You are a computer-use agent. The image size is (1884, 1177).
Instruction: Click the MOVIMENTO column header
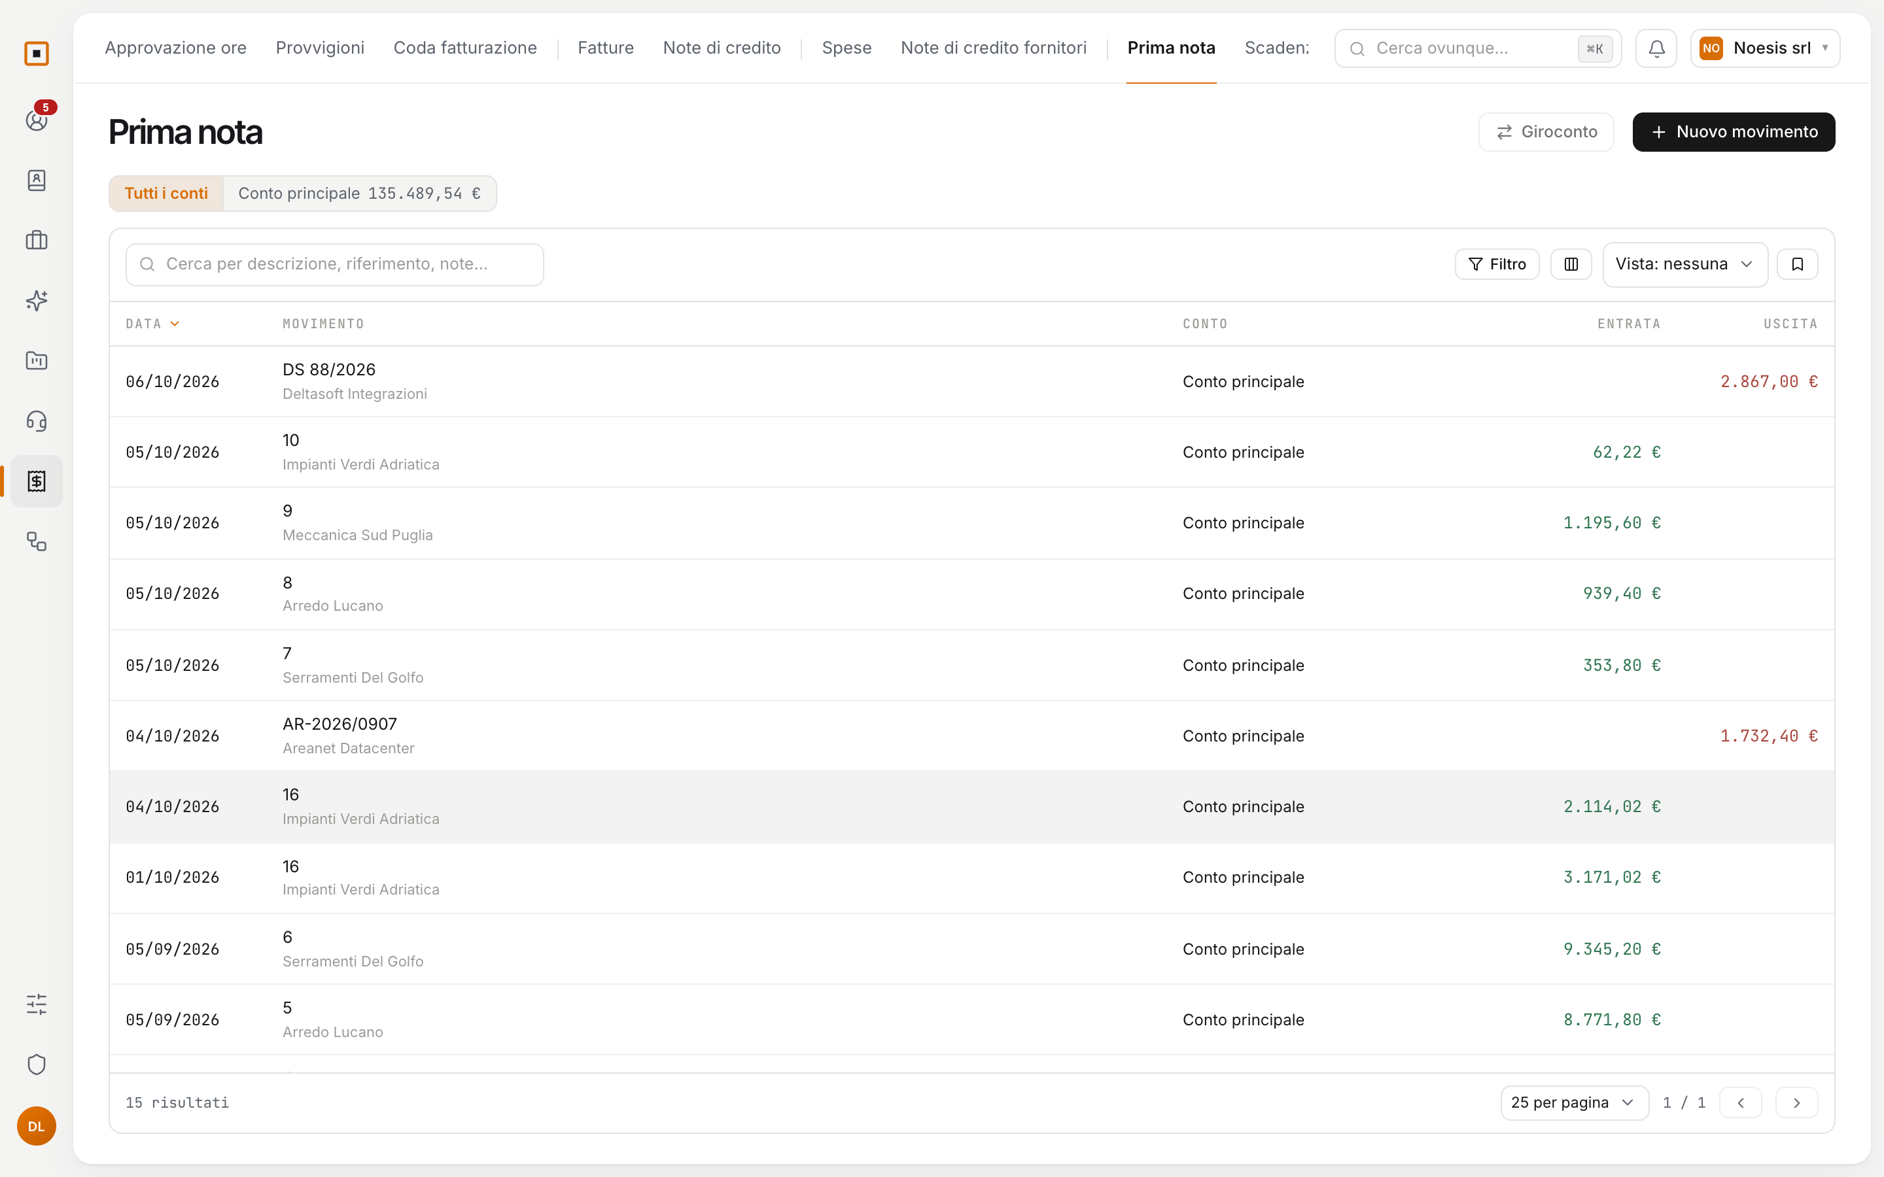[323, 324]
